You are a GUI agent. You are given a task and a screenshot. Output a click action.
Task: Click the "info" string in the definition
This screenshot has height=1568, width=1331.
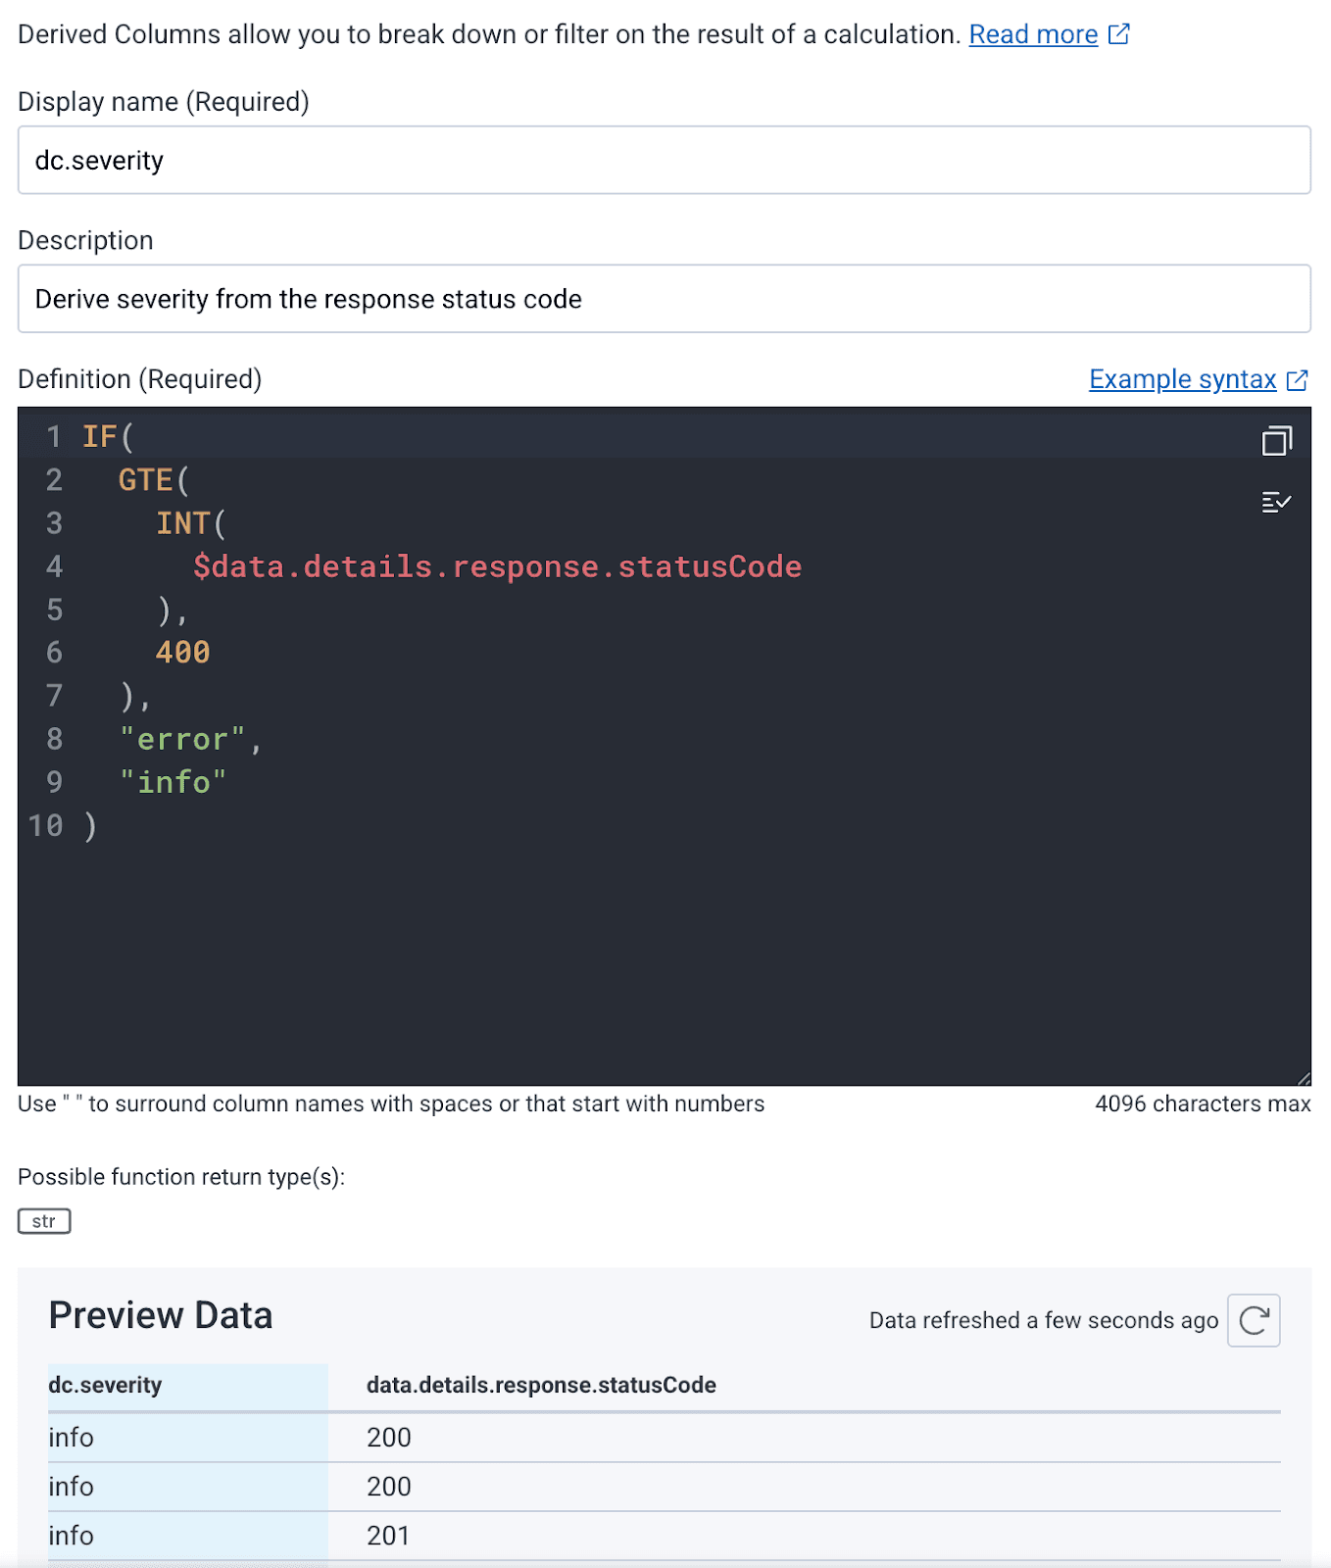tap(173, 782)
